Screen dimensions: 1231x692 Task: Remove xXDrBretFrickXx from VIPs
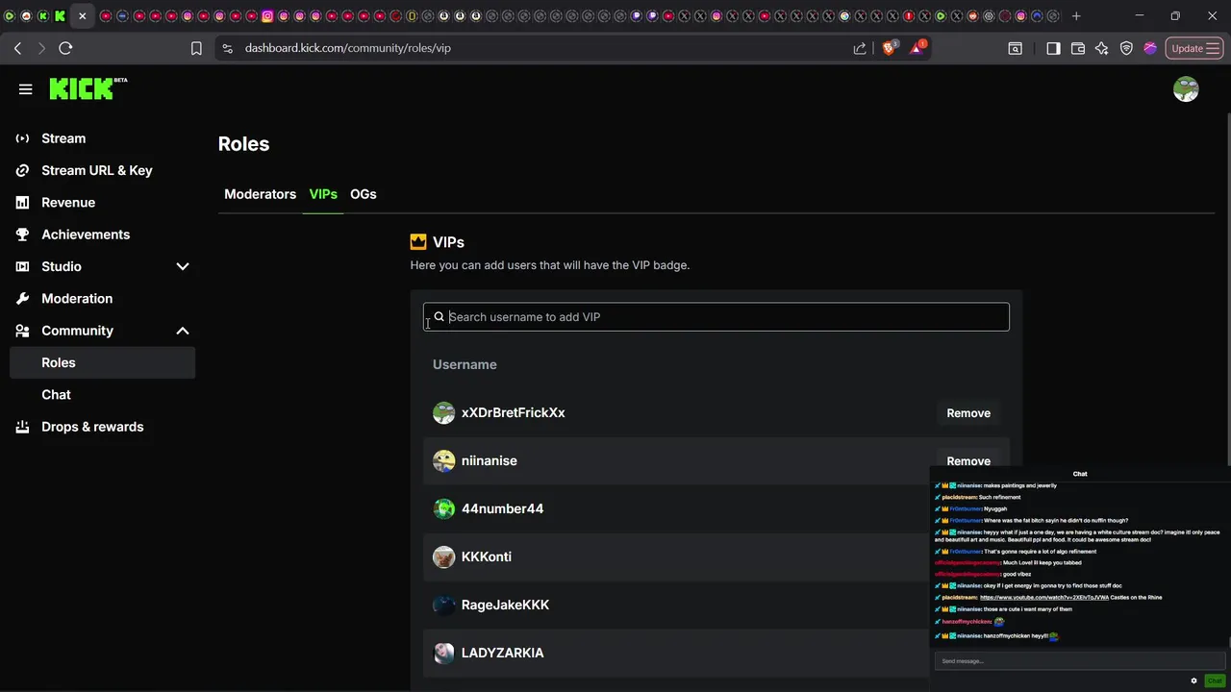pyautogui.click(x=968, y=413)
